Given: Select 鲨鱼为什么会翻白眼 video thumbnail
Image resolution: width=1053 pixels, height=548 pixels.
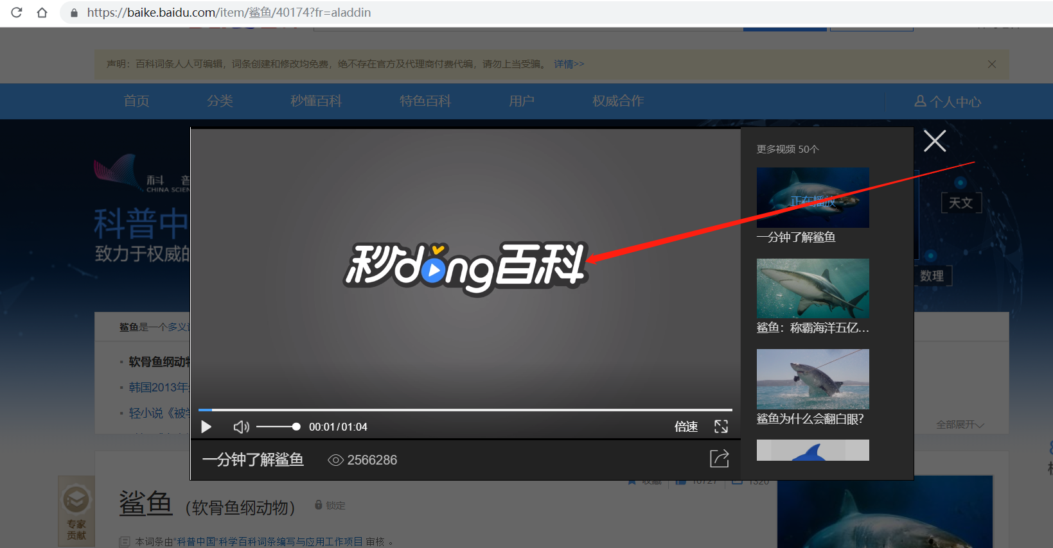Looking at the screenshot, I should tap(813, 379).
